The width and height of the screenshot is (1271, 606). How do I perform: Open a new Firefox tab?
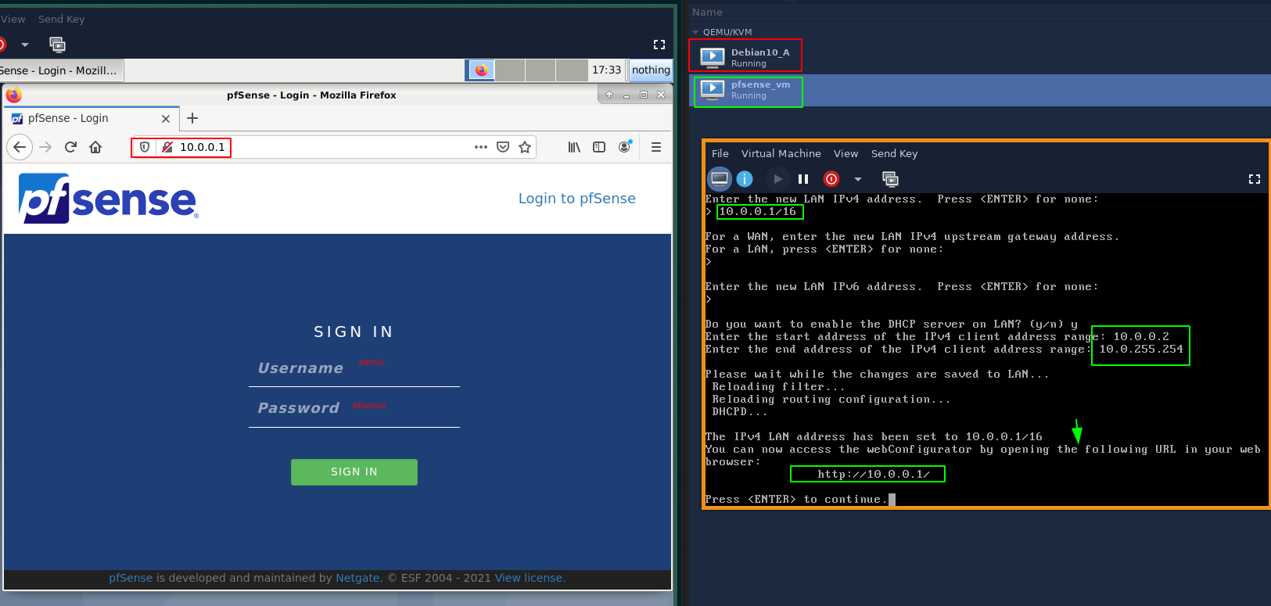(x=192, y=118)
